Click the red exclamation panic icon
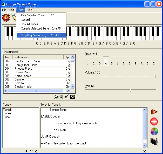The image size is (163, 154). (6, 18)
